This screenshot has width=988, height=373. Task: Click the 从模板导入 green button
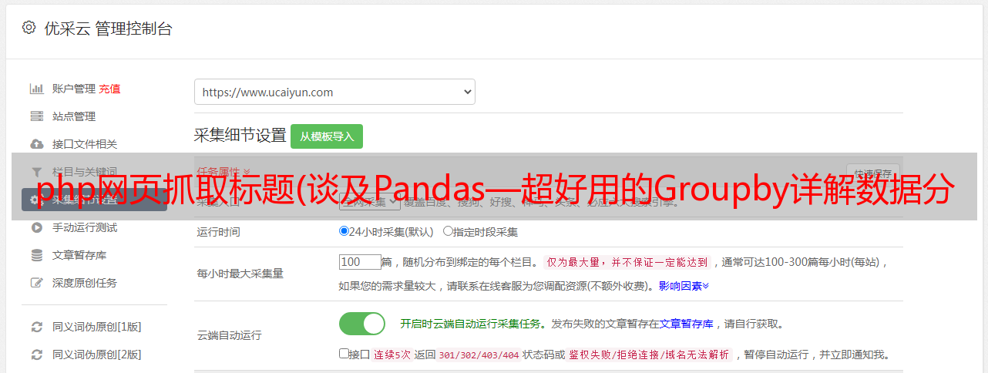coord(327,136)
